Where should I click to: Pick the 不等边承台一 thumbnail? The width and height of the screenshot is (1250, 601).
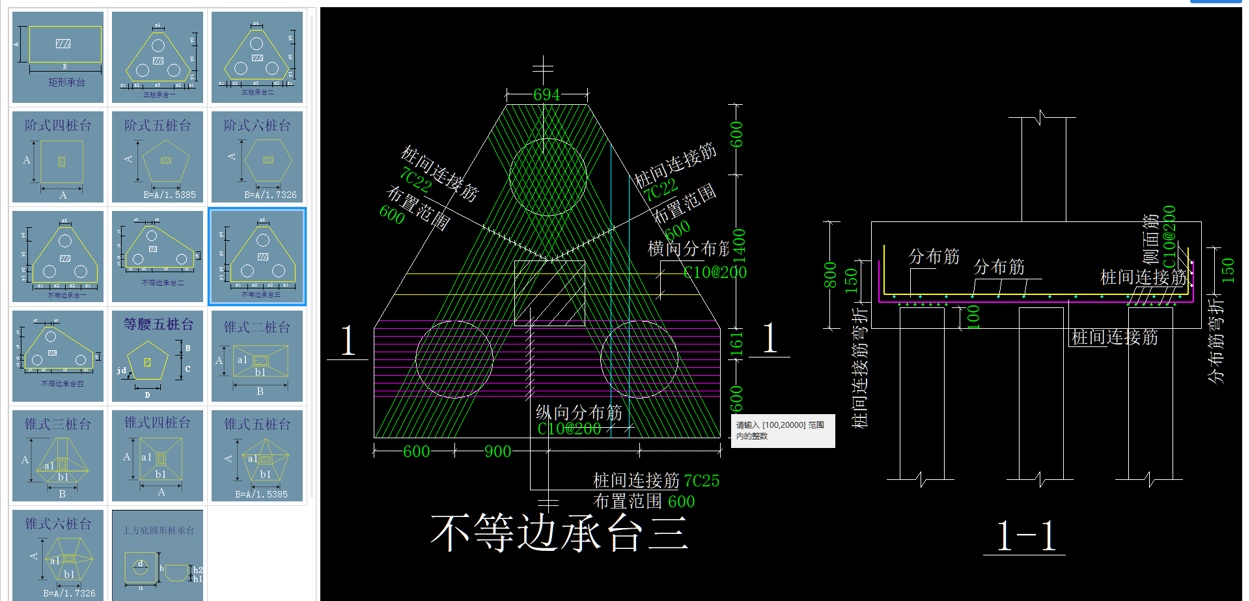58,257
